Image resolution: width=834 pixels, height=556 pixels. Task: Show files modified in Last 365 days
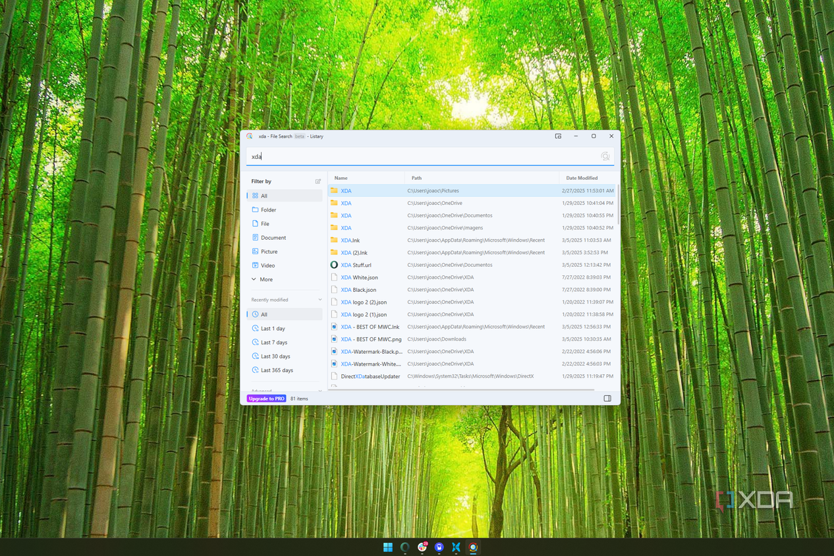[x=285, y=370]
